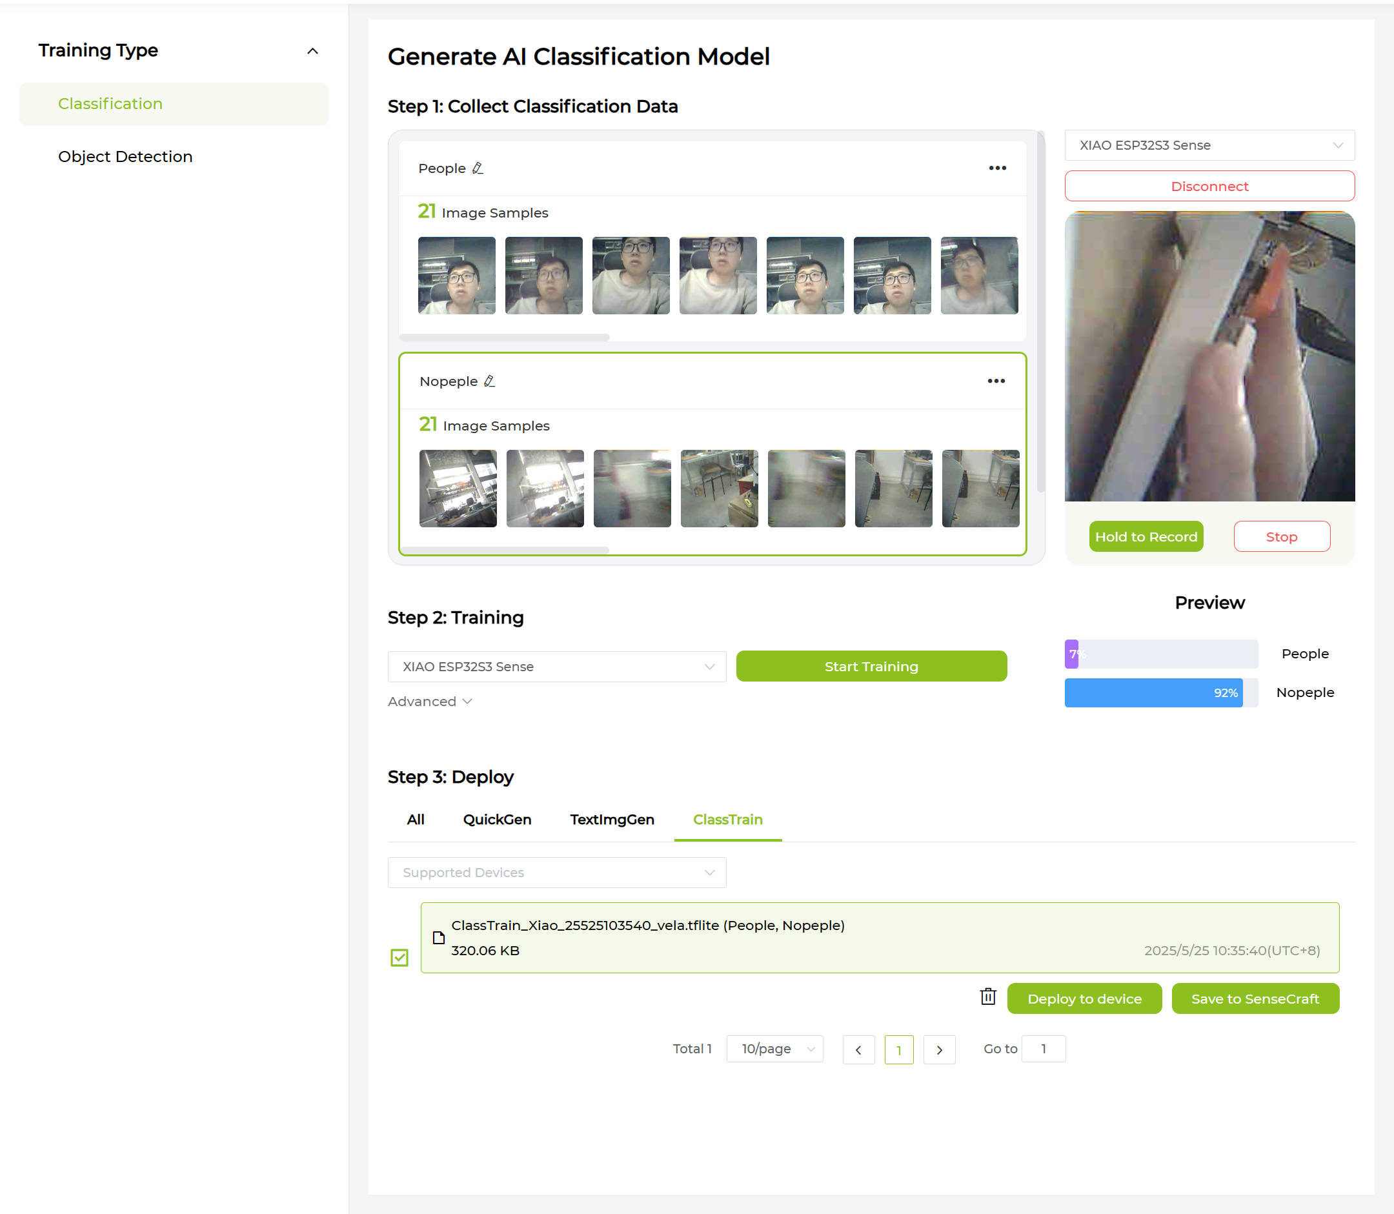The height and width of the screenshot is (1214, 1394).
Task: Click the Total 1 pagination text
Action: click(x=692, y=1049)
